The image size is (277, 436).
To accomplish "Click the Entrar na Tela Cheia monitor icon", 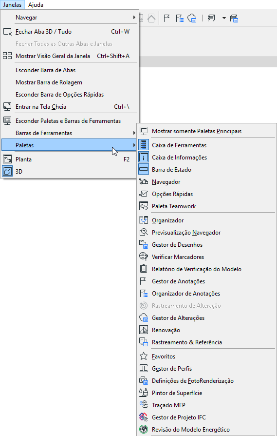I will 7,107.
